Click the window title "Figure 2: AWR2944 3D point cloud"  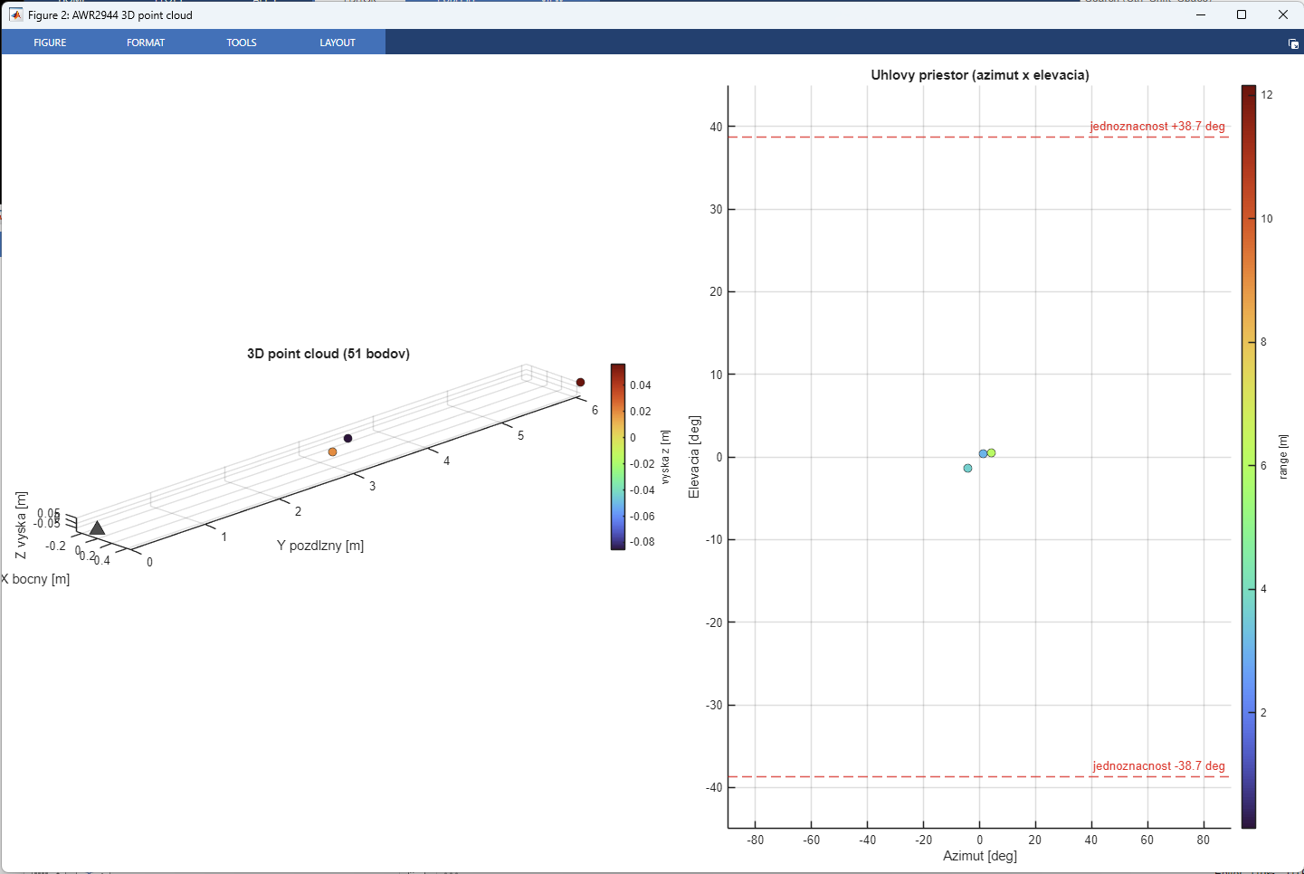point(110,15)
